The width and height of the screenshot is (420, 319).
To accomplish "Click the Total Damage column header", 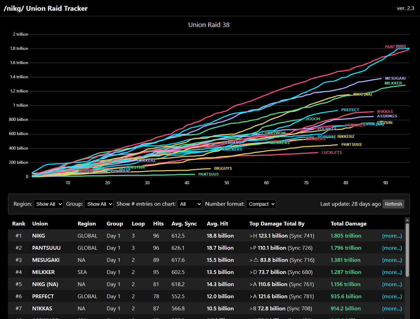I will pyautogui.click(x=349, y=224).
